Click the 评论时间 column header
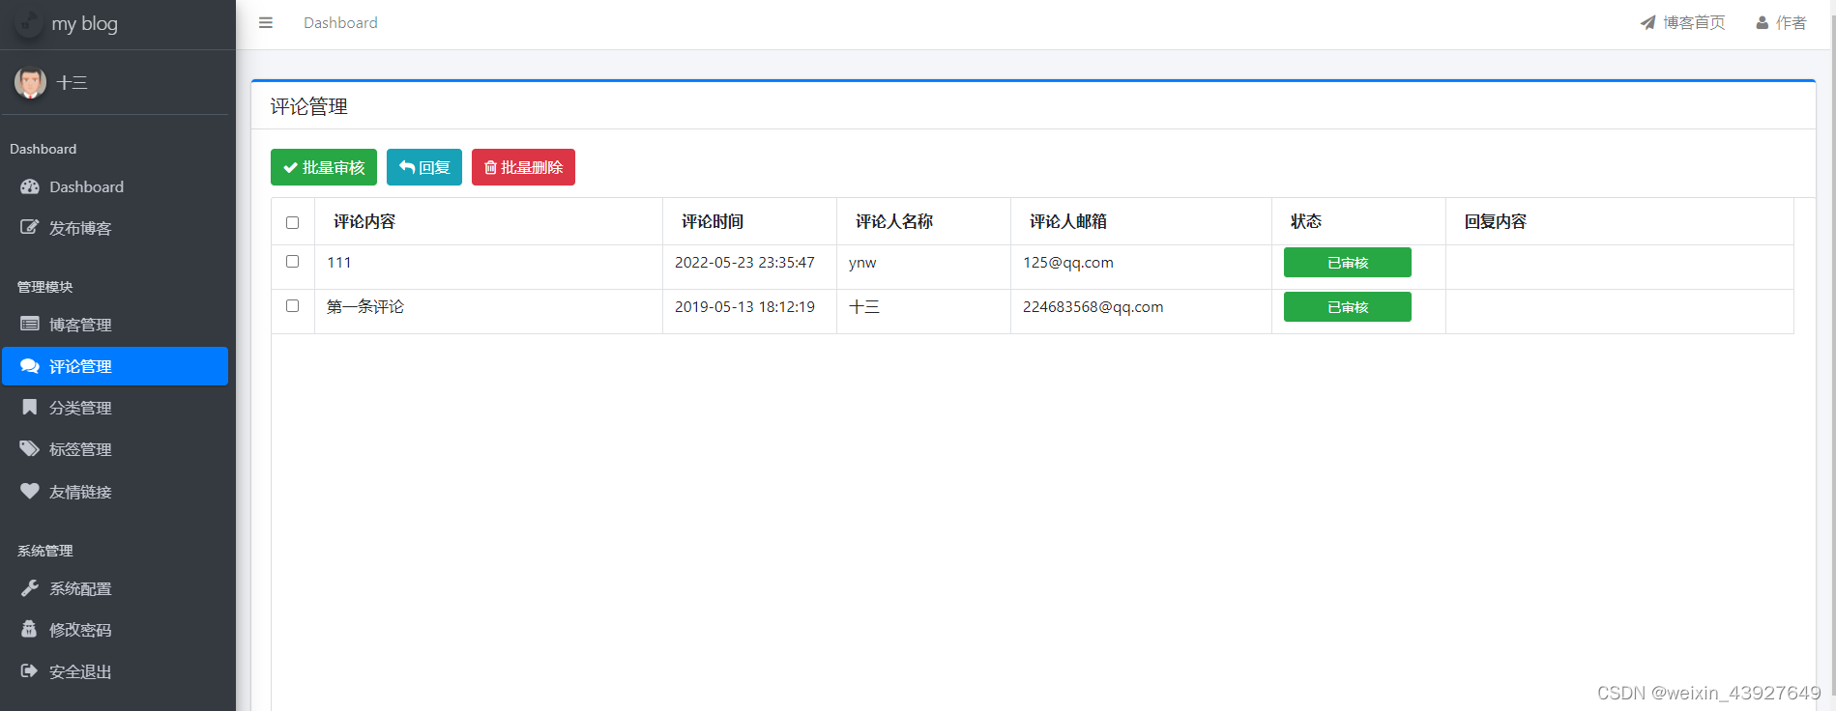This screenshot has width=1836, height=711. 713,221
